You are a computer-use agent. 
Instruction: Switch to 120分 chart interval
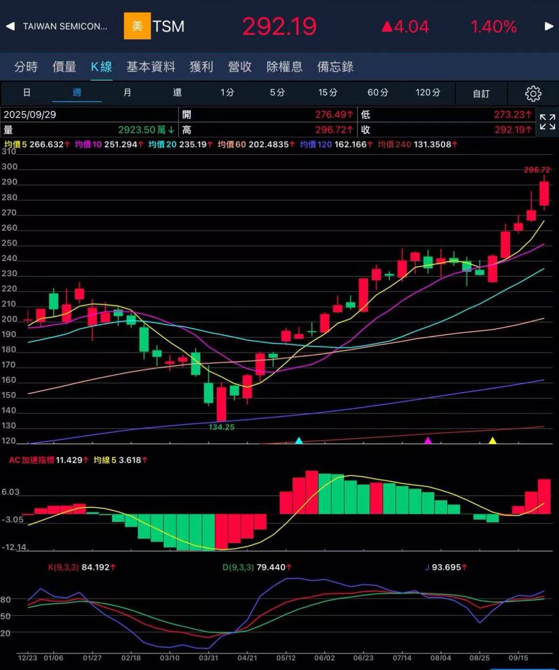click(428, 93)
